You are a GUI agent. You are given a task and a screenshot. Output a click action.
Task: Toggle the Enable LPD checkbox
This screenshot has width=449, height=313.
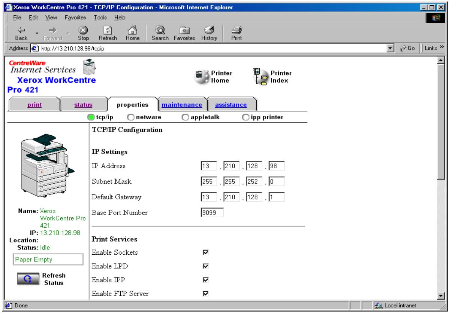(x=206, y=266)
